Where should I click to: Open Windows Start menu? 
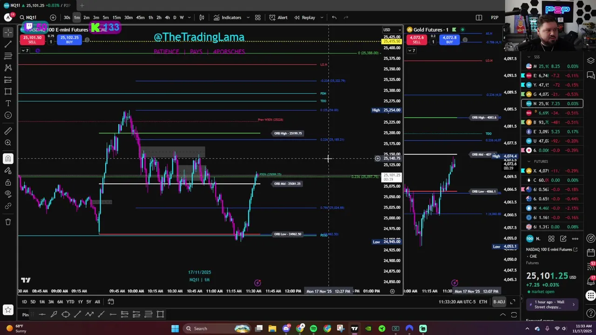coord(175,328)
